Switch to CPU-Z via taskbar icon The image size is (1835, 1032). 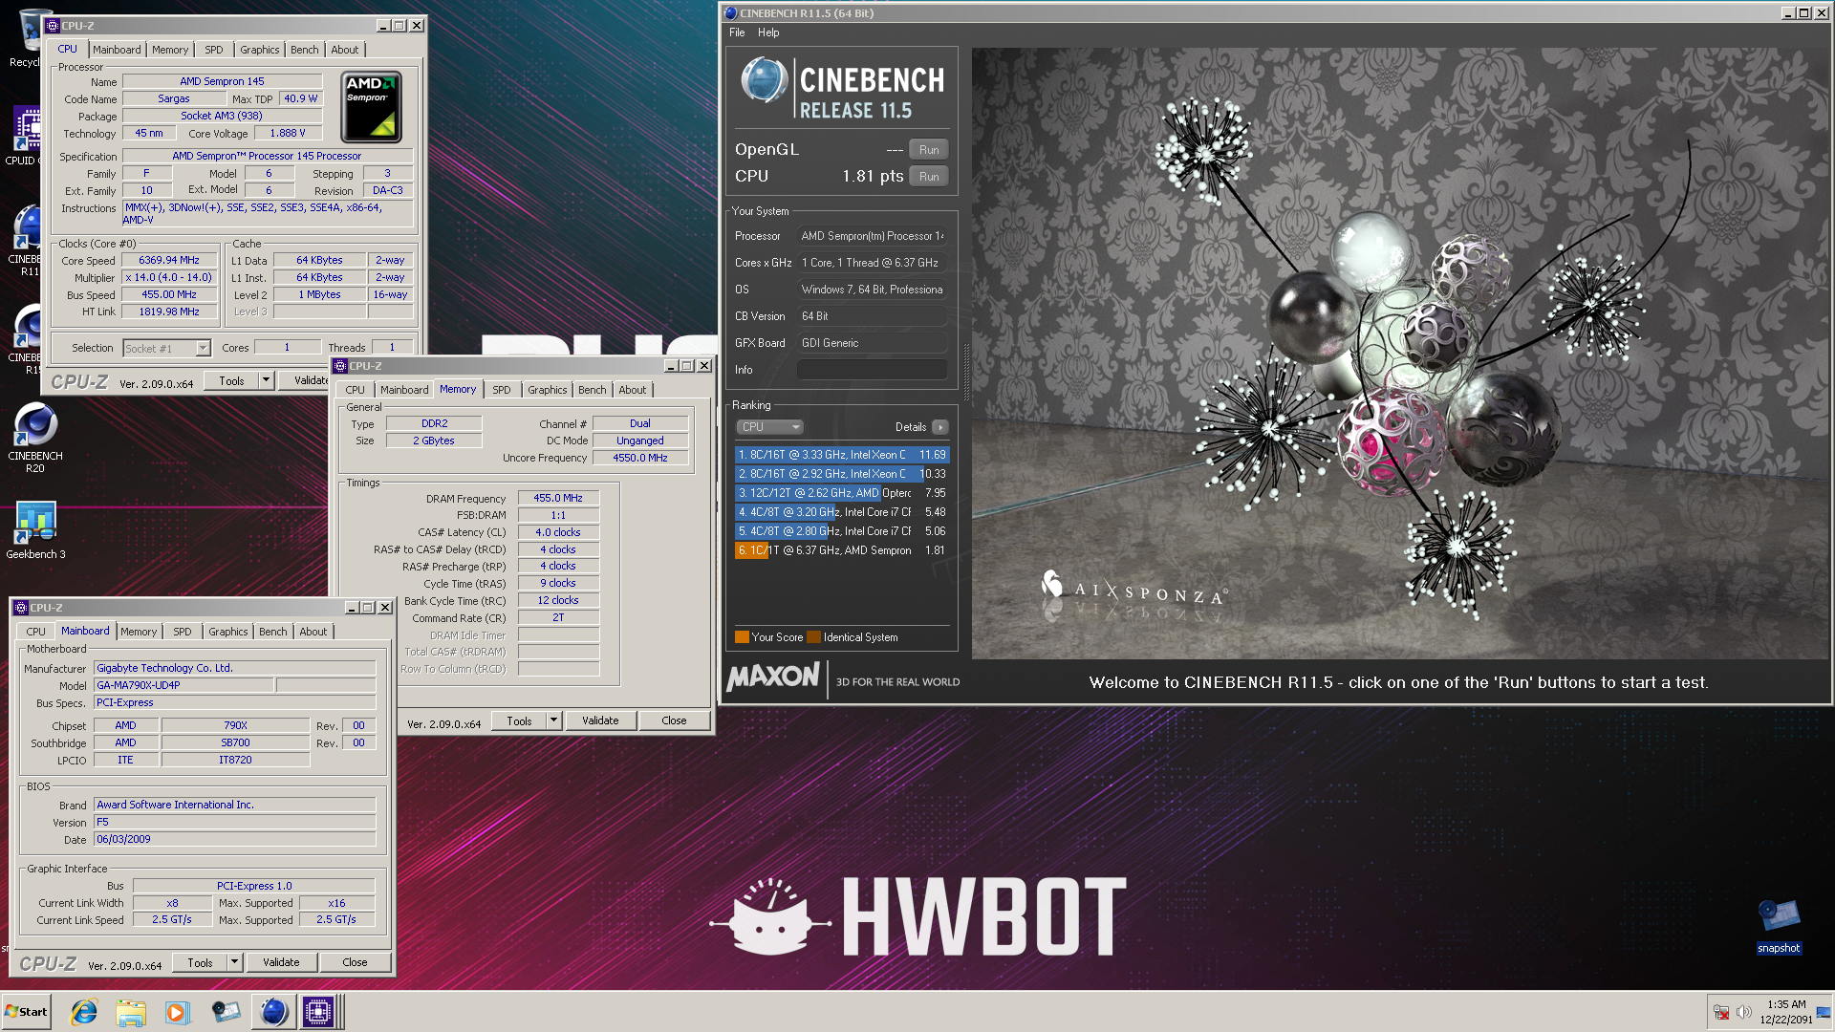(318, 1012)
